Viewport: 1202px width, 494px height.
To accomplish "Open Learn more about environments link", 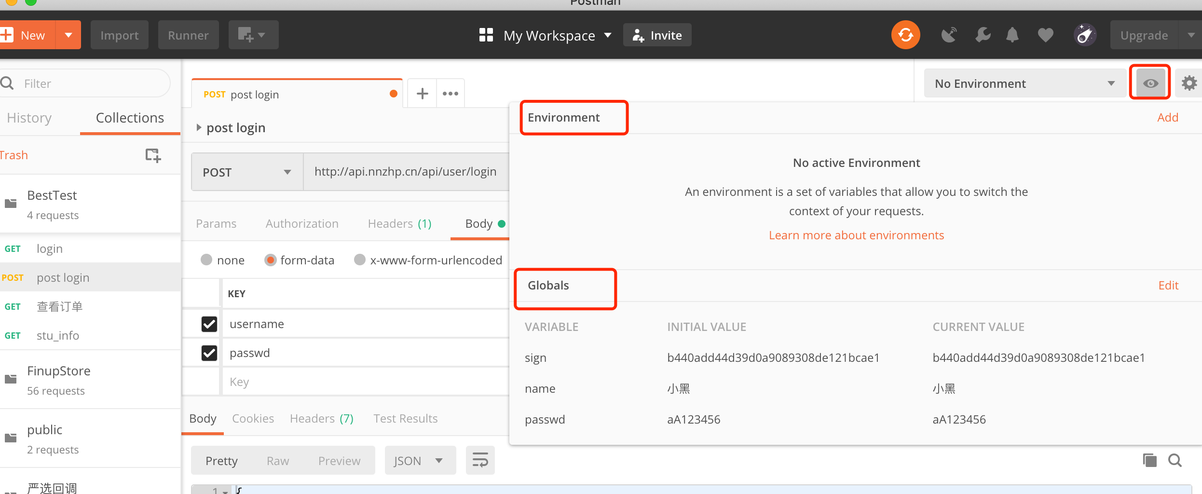I will click(x=856, y=235).
